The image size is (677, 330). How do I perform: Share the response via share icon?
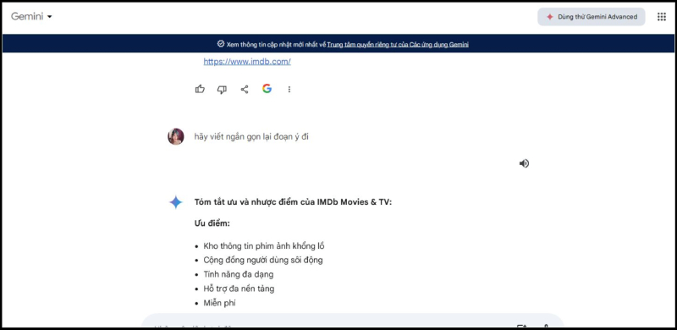[245, 90]
